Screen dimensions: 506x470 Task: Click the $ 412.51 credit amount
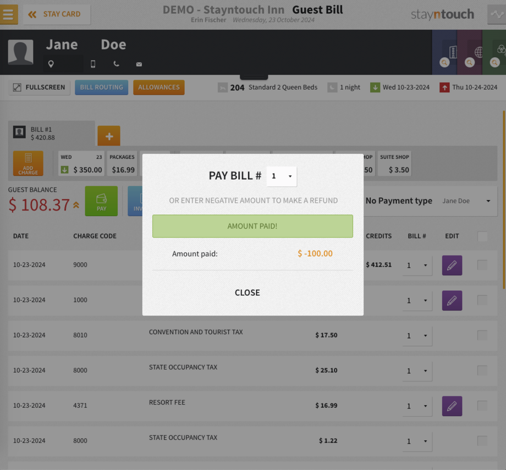pyautogui.click(x=378, y=265)
